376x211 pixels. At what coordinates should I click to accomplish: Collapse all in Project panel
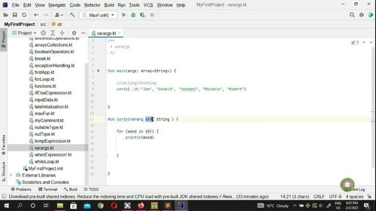(62, 33)
